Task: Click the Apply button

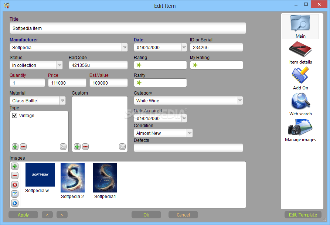Action: [23, 215]
